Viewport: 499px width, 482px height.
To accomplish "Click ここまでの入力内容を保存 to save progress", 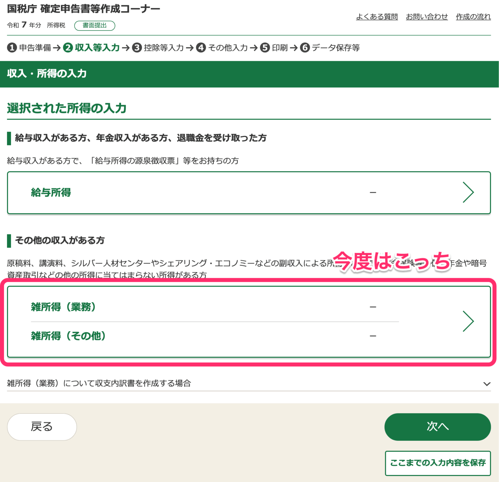I will [438, 463].
